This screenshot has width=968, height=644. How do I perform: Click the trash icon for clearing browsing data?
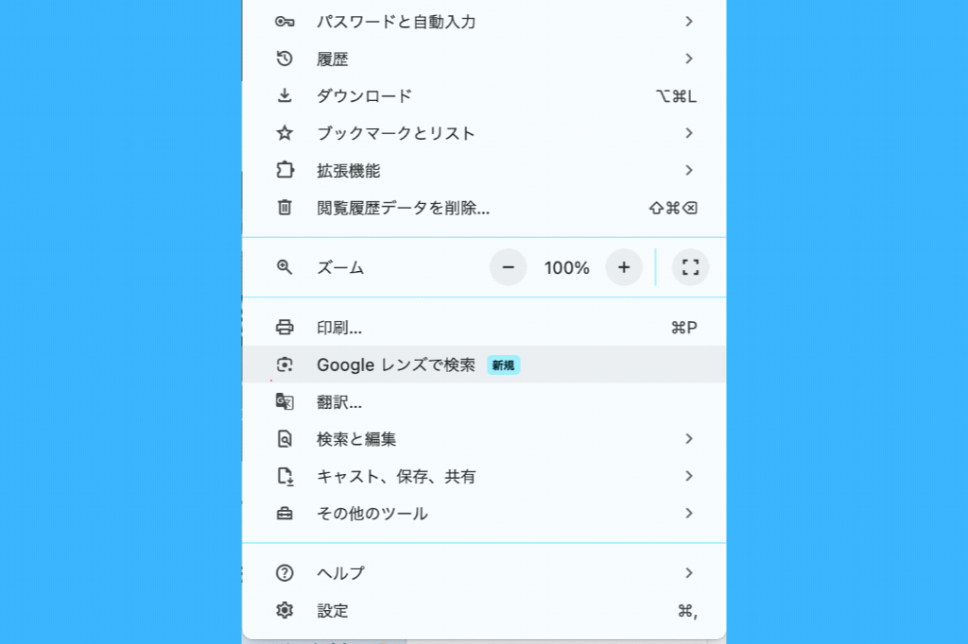(285, 208)
